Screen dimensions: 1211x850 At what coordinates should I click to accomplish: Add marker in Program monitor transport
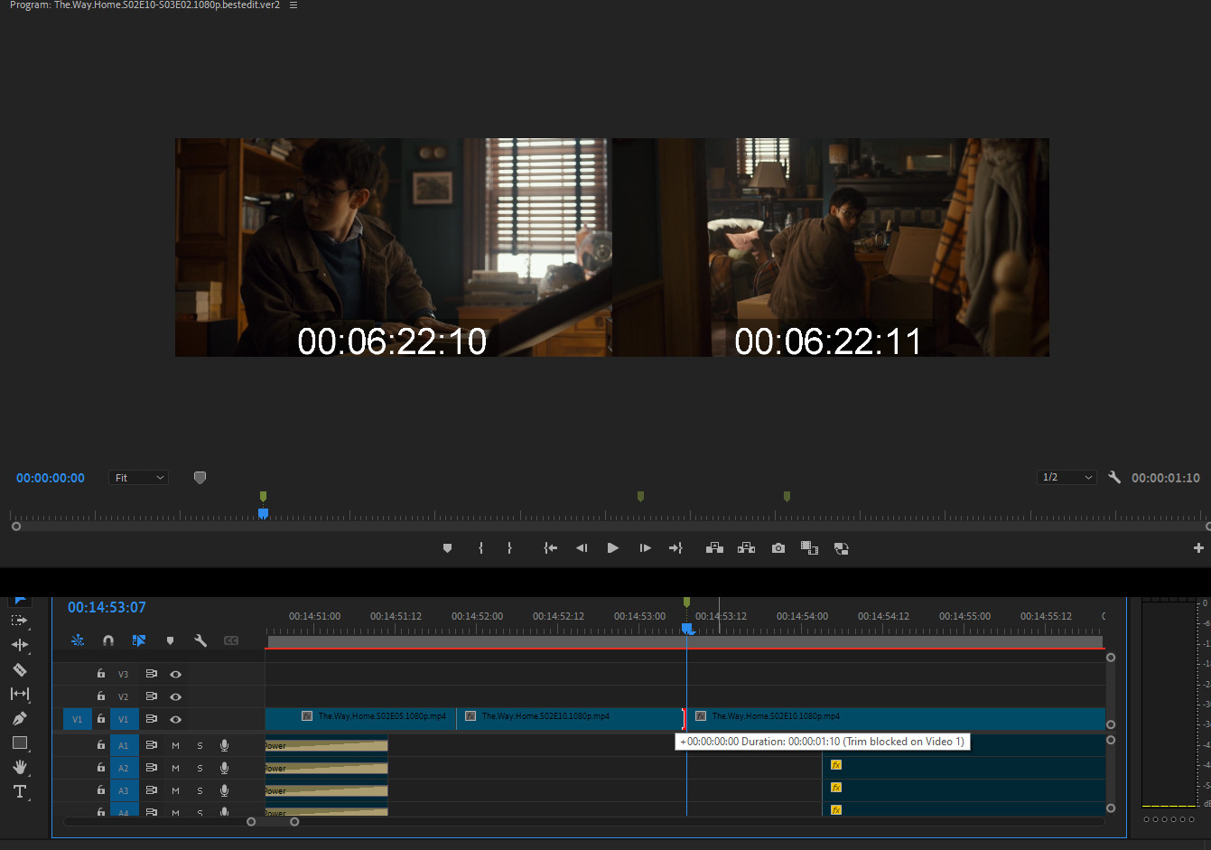tap(447, 548)
